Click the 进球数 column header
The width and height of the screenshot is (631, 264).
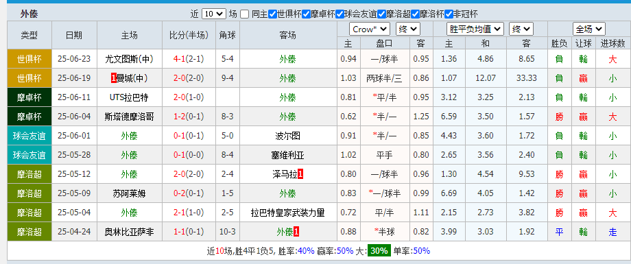[612, 43]
